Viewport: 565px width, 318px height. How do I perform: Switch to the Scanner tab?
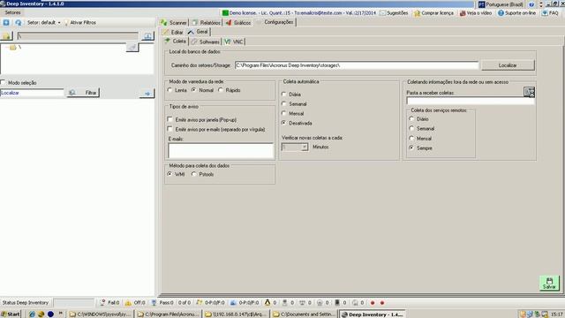174,22
